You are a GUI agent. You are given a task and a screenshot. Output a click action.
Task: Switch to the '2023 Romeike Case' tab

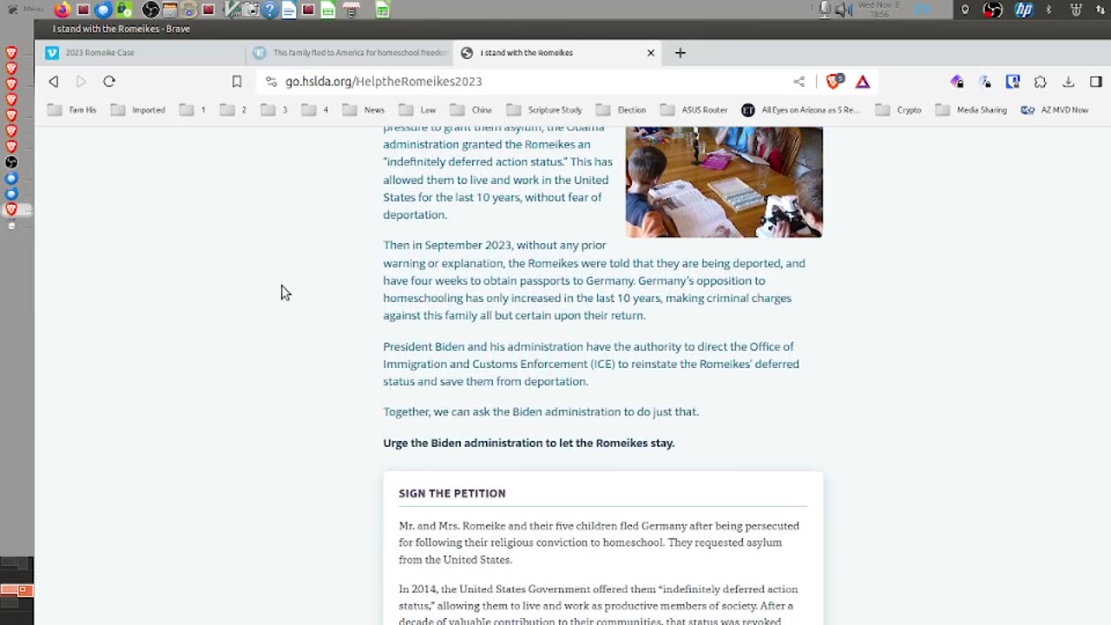coord(141,53)
